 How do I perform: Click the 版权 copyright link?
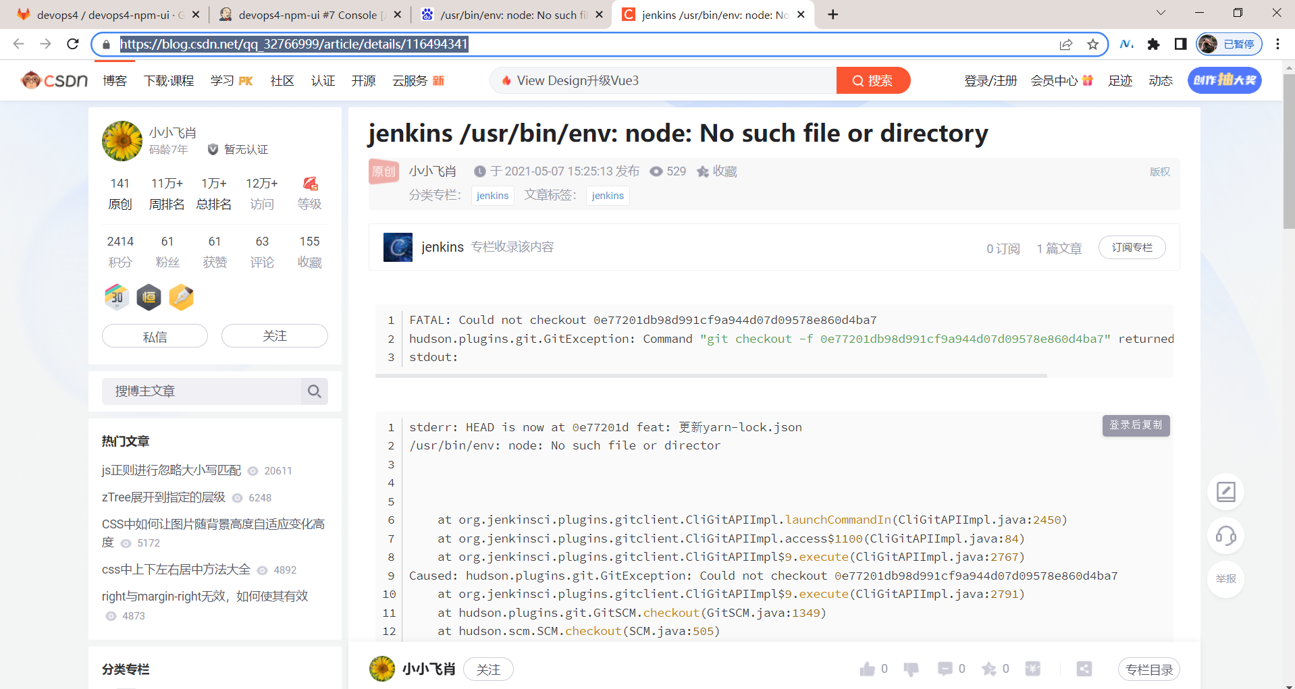pos(1160,171)
